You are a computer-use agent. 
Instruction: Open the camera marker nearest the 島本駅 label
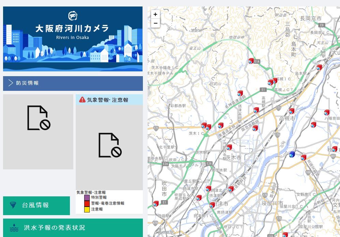[319, 67]
